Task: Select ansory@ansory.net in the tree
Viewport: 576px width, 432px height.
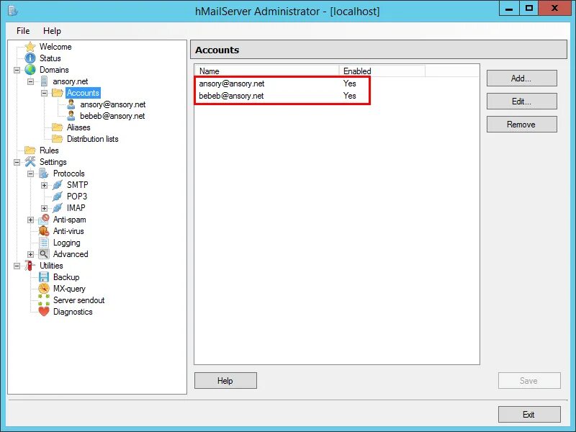Action: (x=113, y=104)
